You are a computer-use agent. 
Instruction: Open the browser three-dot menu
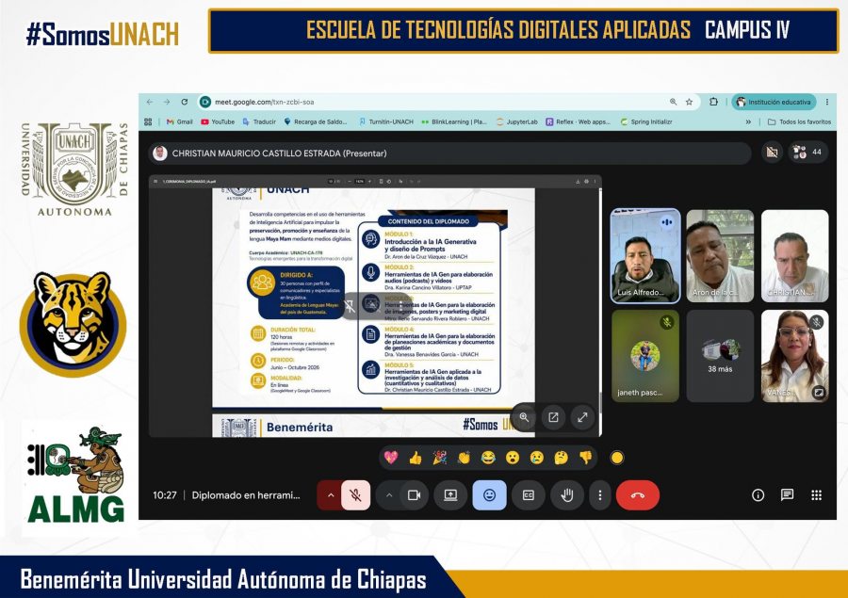(x=827, y=102)
